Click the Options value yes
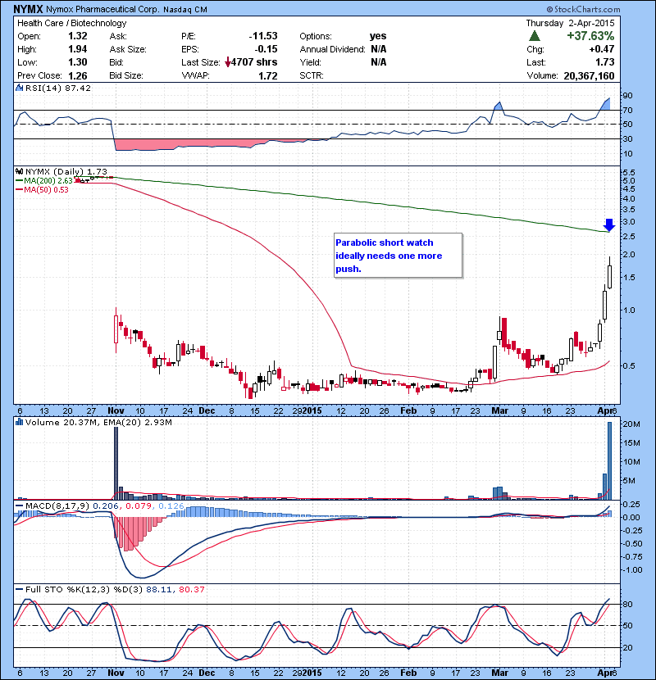656x680 pixels. click(378, 36)
